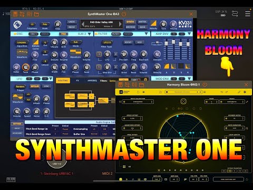
Task: Click play icon in Harmony Bloom bottom bar
Action: point(126,179)
